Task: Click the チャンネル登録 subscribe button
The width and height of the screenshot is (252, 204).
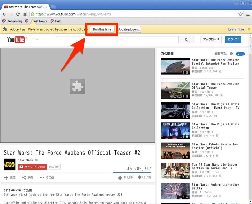Action: pyautogui.click(x=32, y=167)
